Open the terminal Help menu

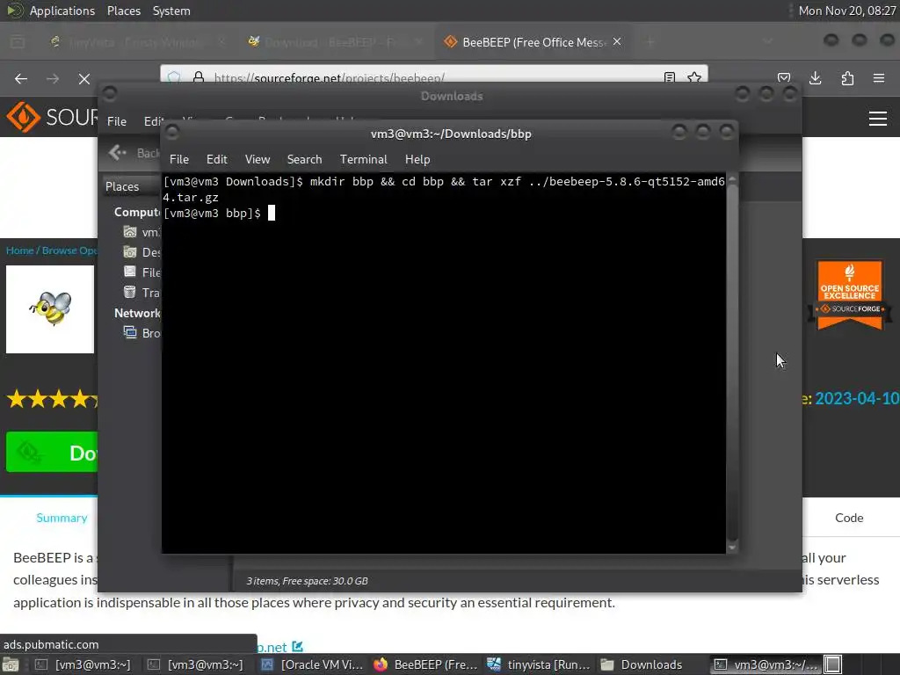(417, 159)
